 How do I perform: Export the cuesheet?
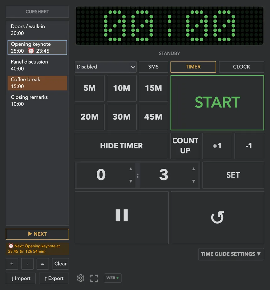tap(54, 278)
